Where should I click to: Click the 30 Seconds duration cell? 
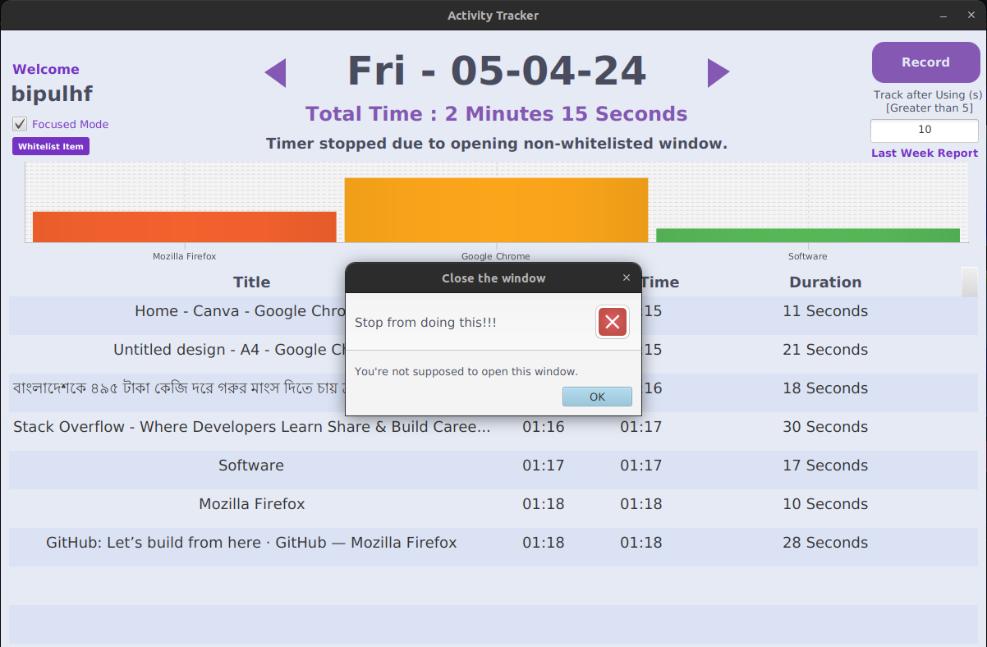click(825, 427)
